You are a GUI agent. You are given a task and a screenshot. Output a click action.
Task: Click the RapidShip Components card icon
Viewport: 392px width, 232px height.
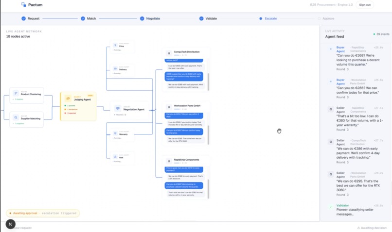tap(169, 161)
